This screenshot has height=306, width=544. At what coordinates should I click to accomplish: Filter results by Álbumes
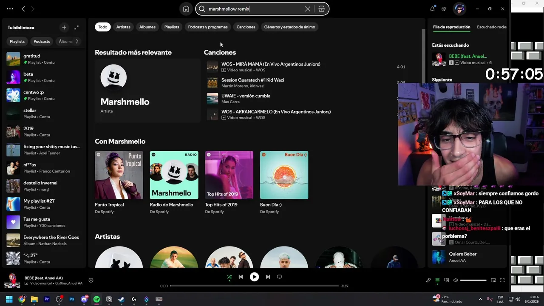(x=147, y=27)
